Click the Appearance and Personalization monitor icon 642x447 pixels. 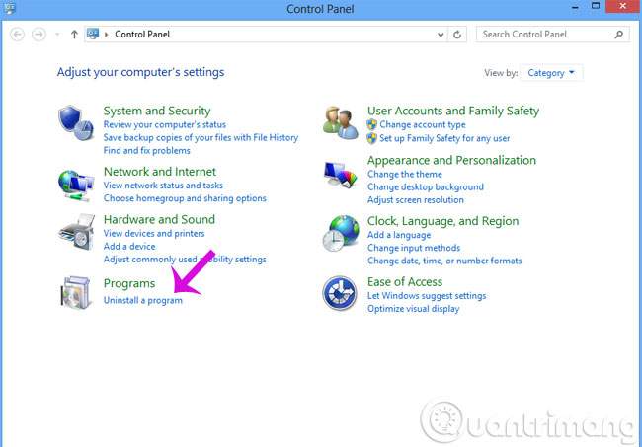(x=340, y=175)
